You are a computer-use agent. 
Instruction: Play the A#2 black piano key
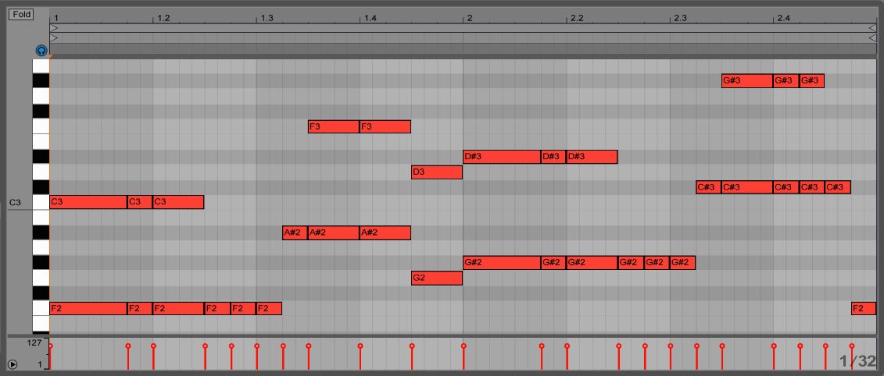tap(41, 232)
